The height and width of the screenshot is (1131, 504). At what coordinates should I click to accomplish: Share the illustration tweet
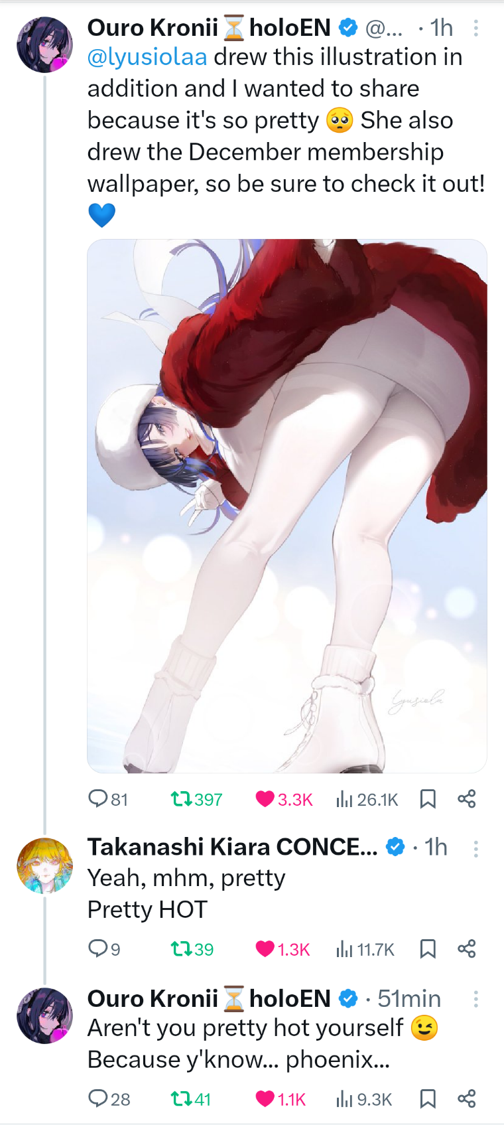(x=467, y=798)
